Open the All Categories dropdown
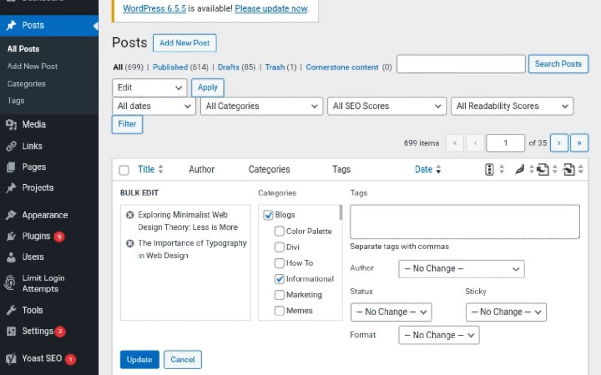This screenshot has height=375, width=601. [261, 106]
